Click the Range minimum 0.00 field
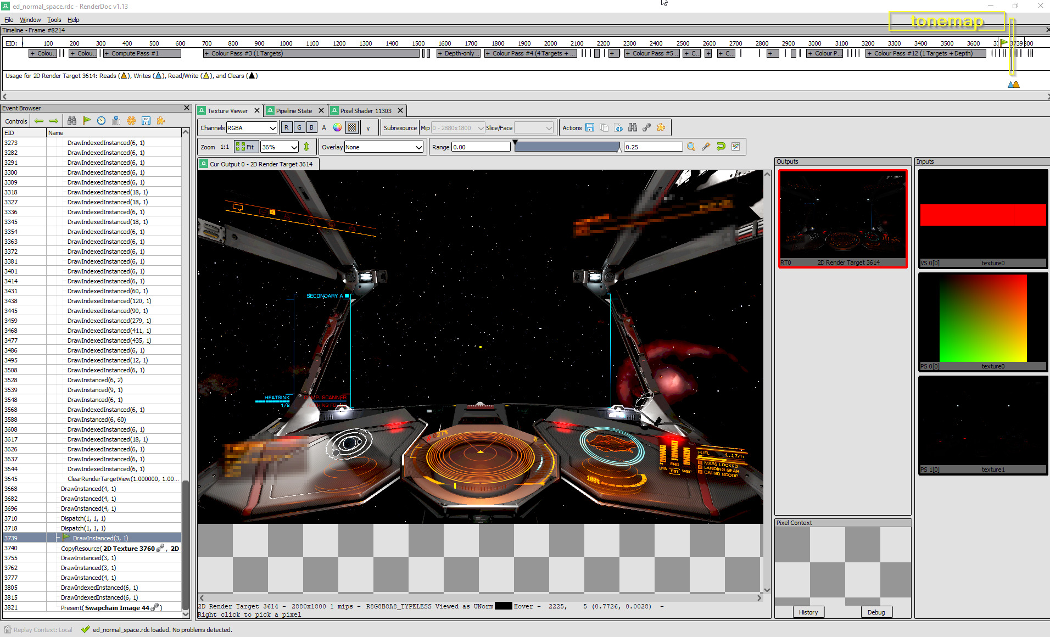The image size is (1050, 637). pos(481,147)
